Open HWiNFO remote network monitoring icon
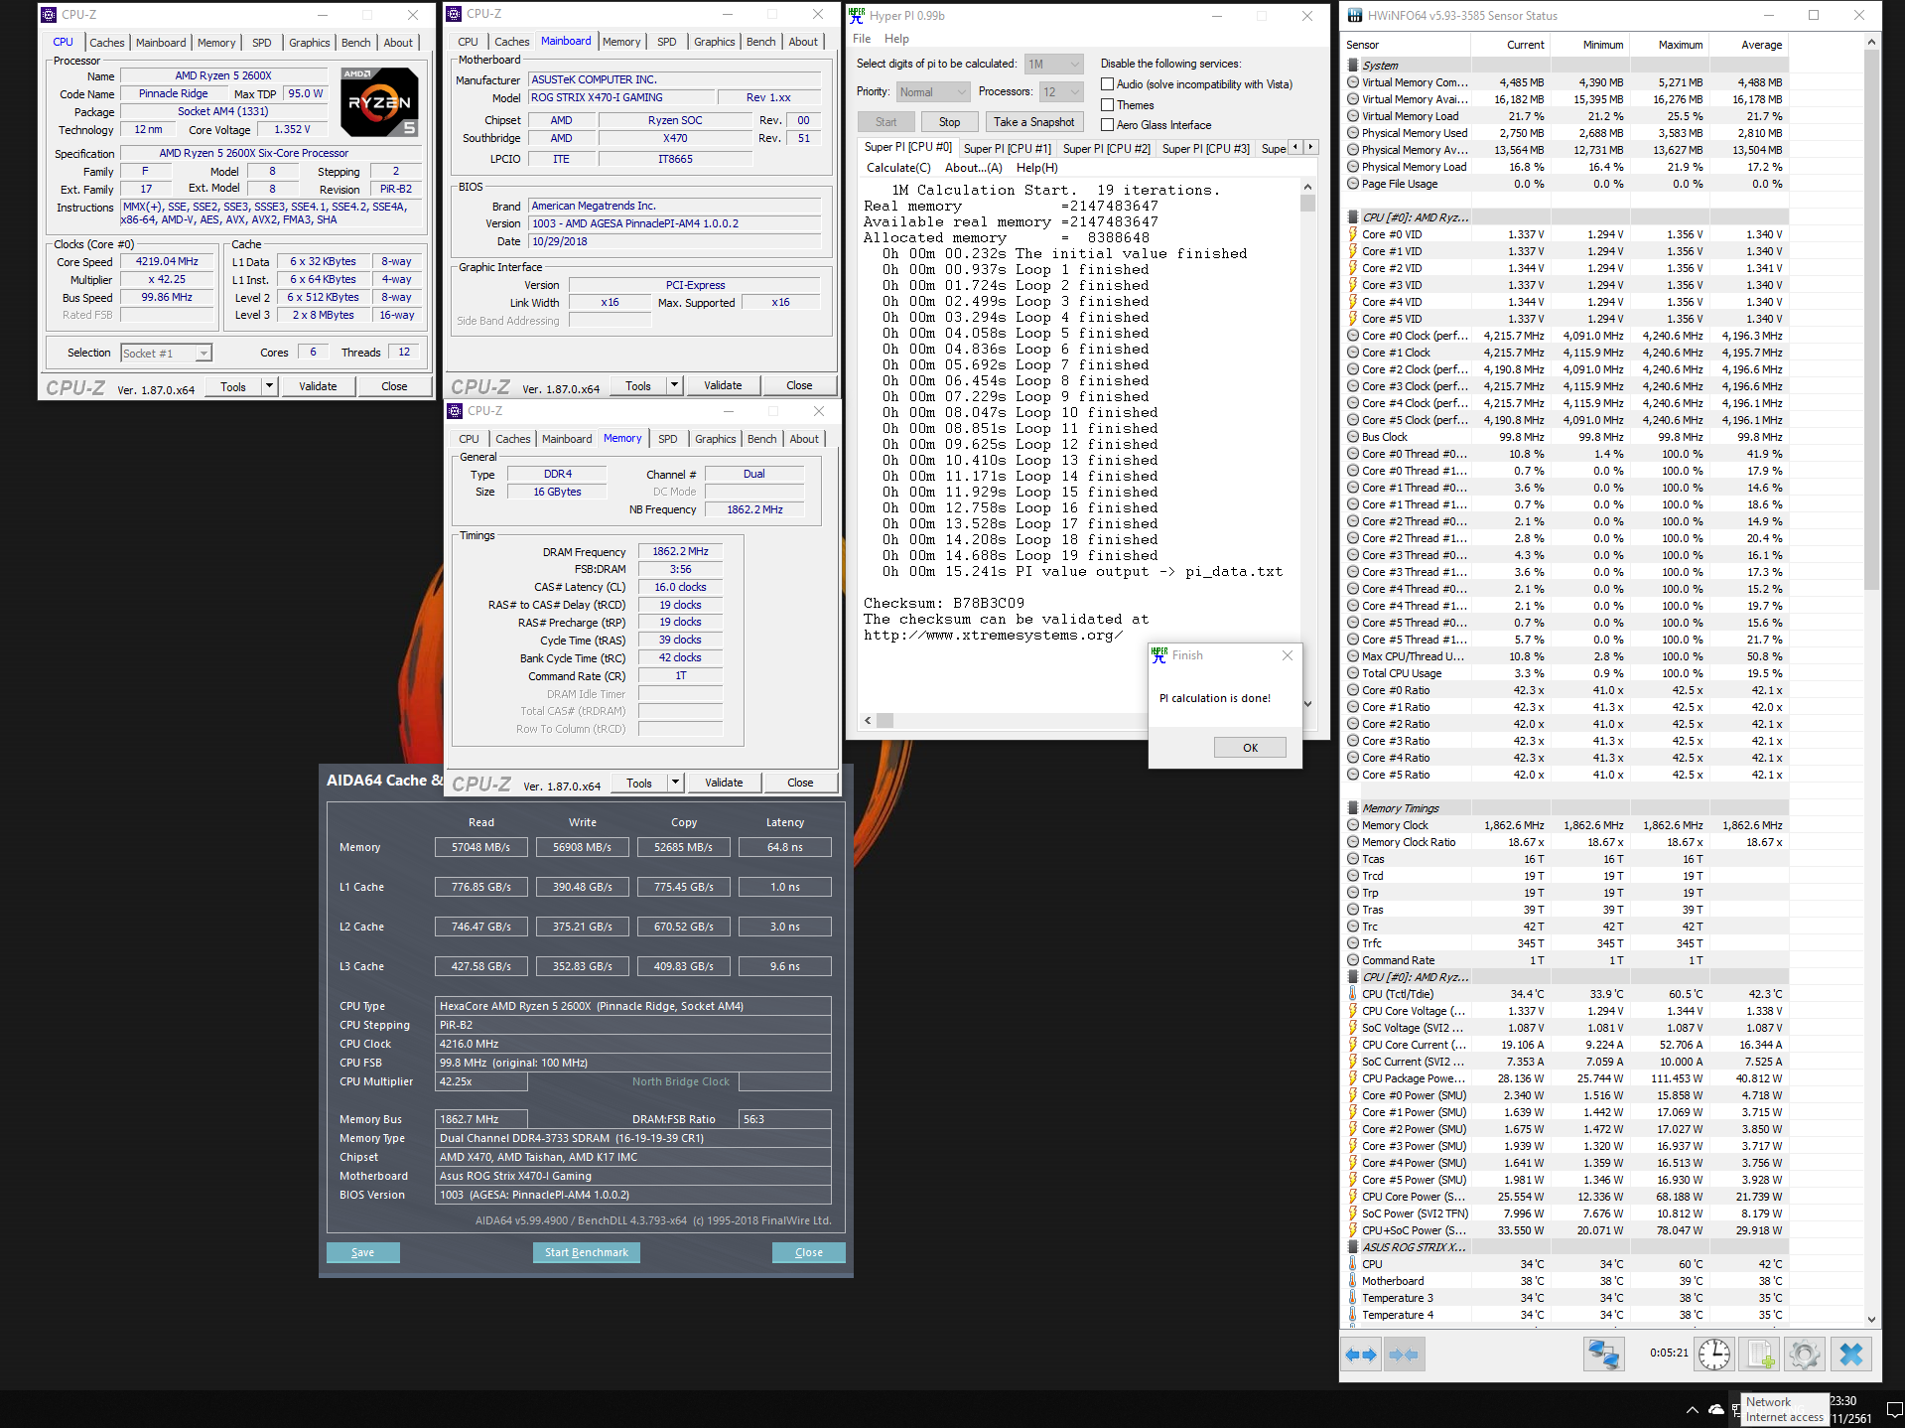1905x1428 pixels. pyautogui.click(x=1603, y=1355)
